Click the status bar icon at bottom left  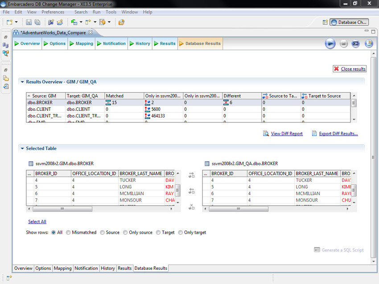click(x=9, y=278)
